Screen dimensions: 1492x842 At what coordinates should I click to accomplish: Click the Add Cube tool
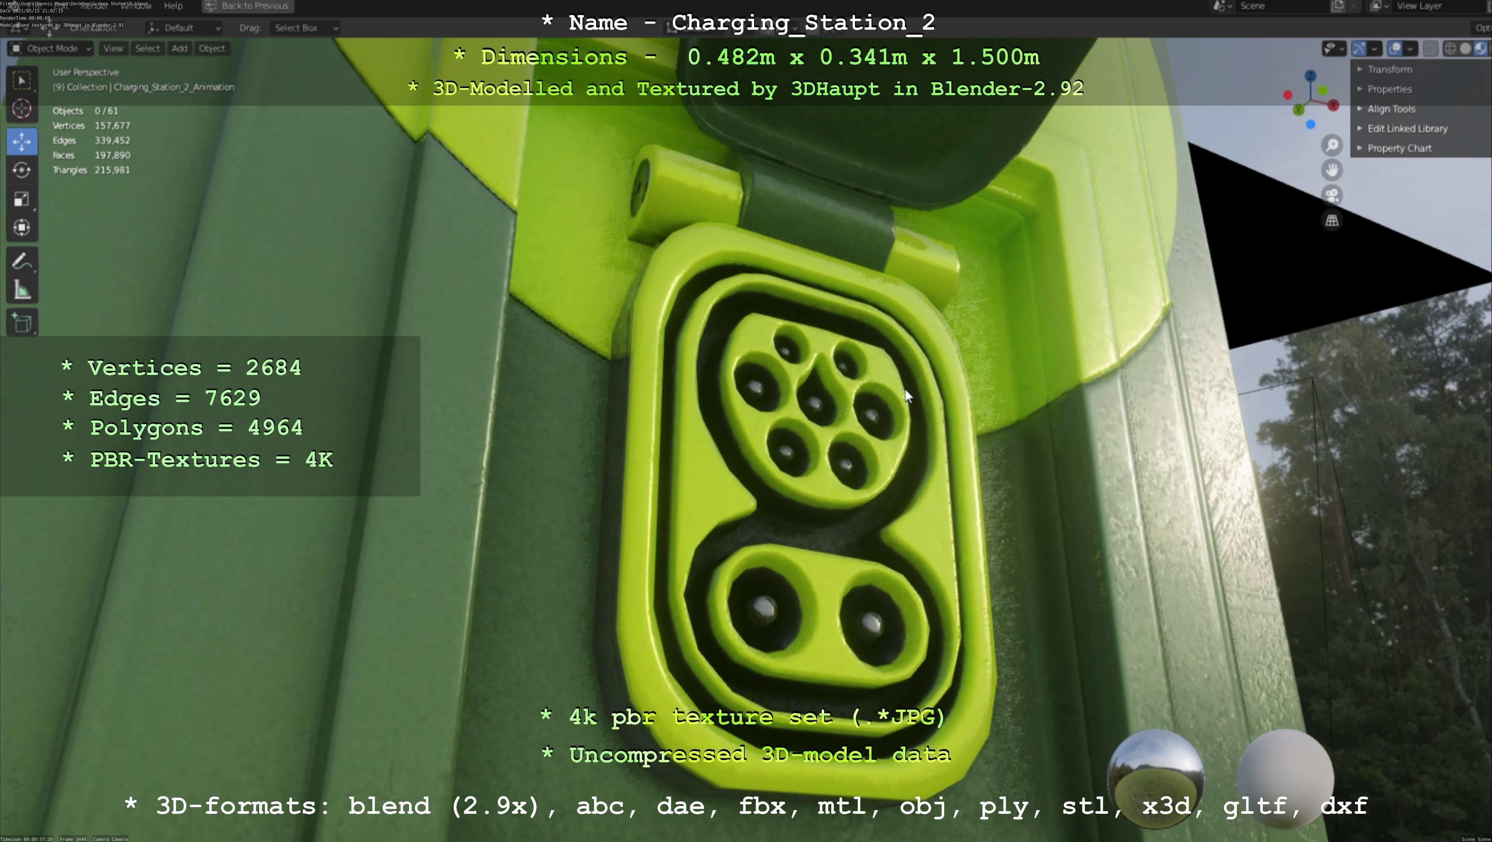pyautogui.click(x=22, y=323)
